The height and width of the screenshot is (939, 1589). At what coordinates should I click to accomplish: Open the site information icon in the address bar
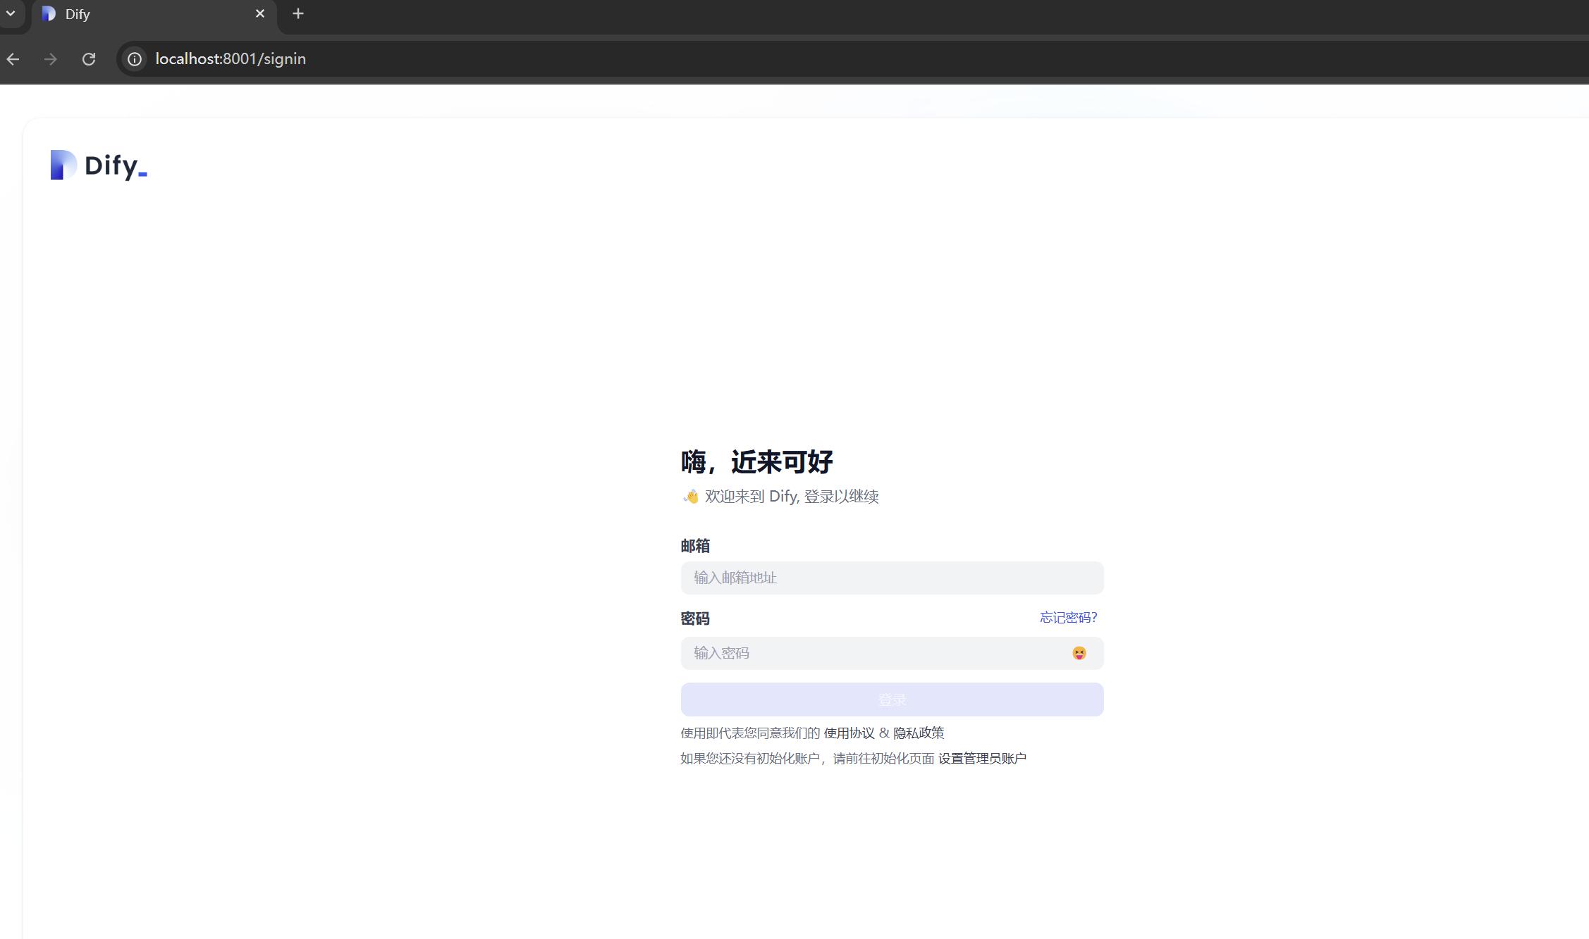[x=134, y=59]
